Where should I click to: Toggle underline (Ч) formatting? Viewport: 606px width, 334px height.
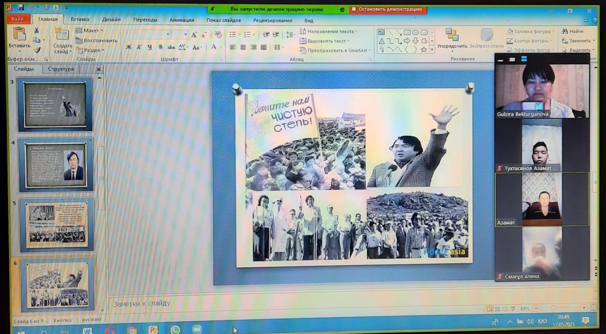(150, 47)
